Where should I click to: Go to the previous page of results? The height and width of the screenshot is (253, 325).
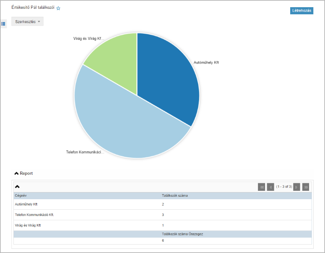pyautogui.click(x=270, y=187)
